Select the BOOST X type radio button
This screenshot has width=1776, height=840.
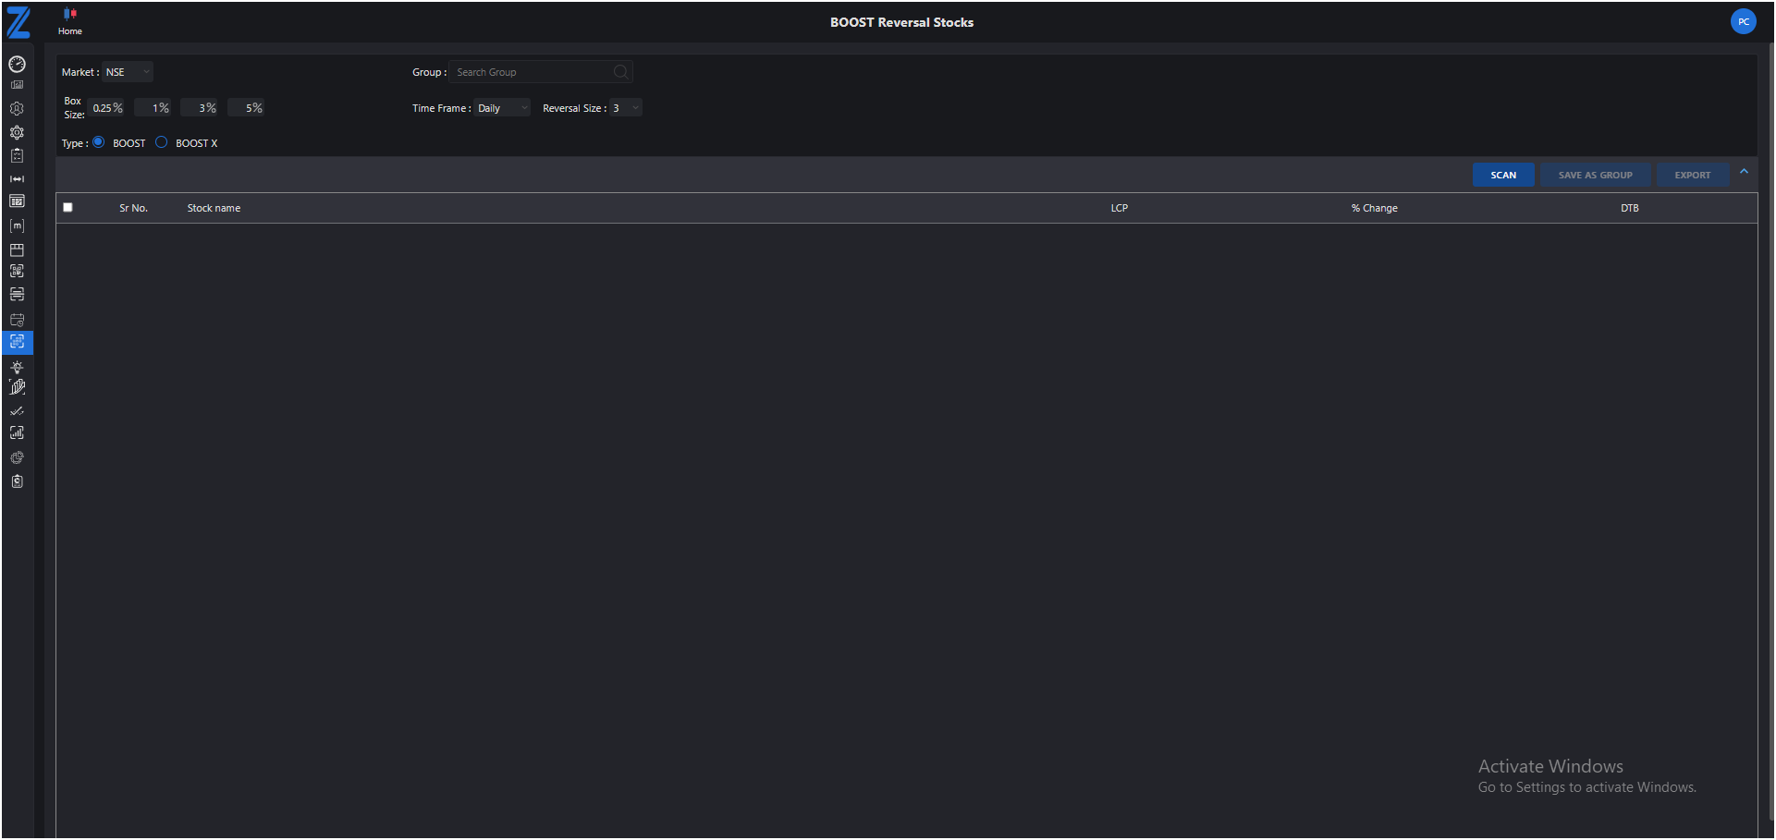pos(161,142)
